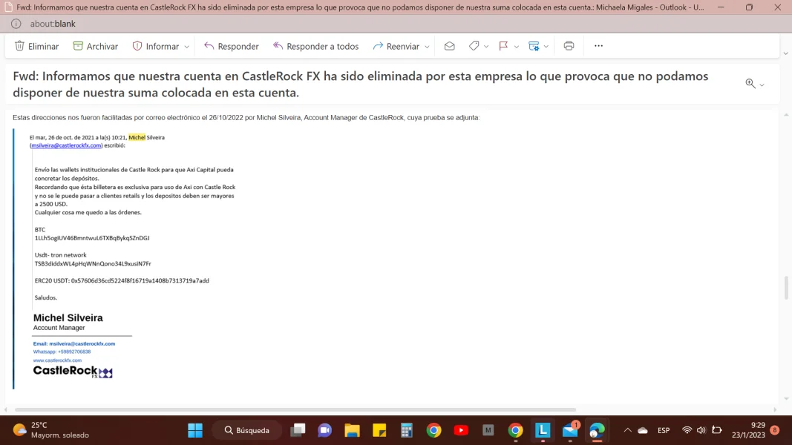Choose Responder a todos
This screenshot has width=792, height=445.
click(x=315, y=46)
